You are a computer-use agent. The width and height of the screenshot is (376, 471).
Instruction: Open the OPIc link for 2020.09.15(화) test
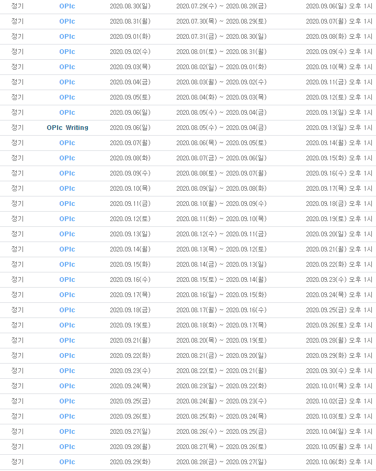pos(67,265)
